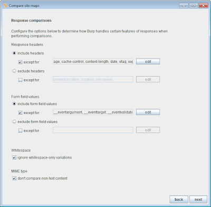This screenshot has height=207, width=211.
Task: Toggle 'except for' checkbox under exclude headers
Action: pos(21,80)
